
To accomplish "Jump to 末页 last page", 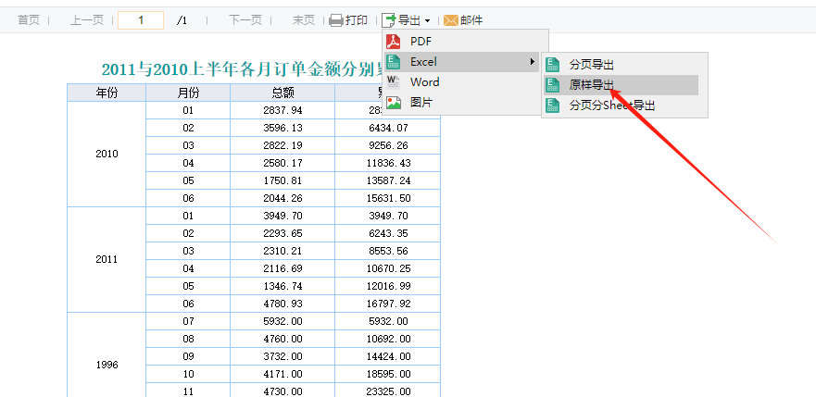I will pyautogui.click(x=304, y=20).
